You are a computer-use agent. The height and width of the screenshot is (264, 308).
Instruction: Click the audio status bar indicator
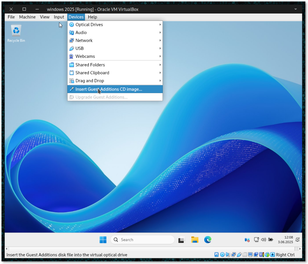(x=228, y=255)
